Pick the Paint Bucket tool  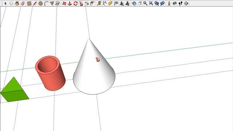click(x=17, y=3)
